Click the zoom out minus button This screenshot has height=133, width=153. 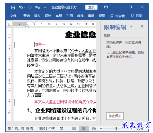[101, 129]
